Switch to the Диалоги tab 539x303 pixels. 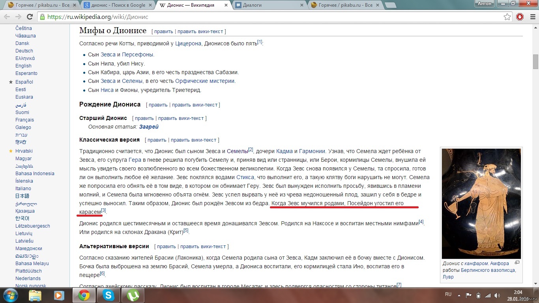(269, 5)
